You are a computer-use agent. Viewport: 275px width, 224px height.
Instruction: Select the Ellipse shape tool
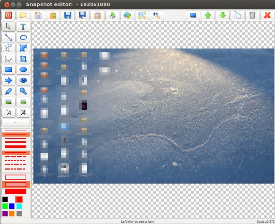click(x=23, y=70)
